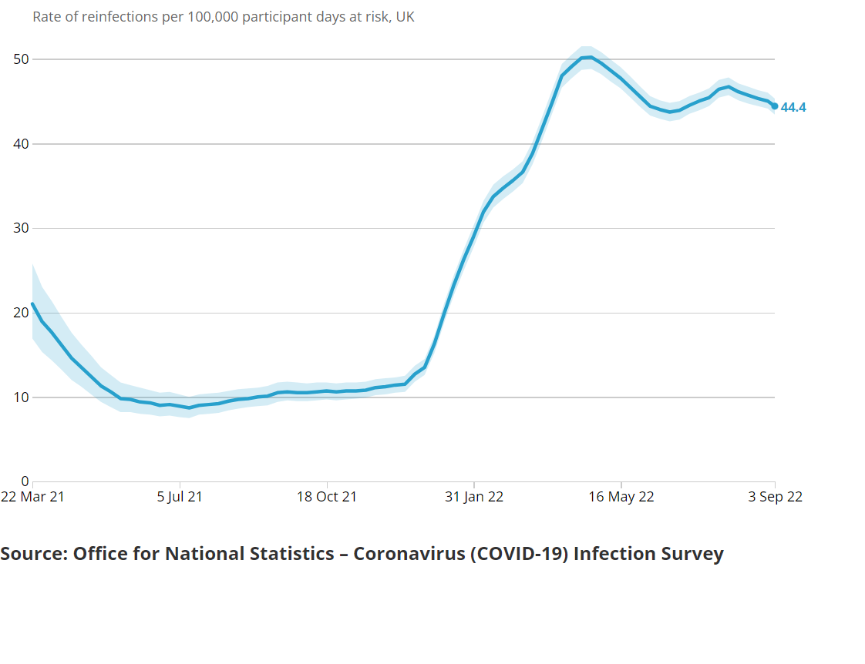The image size is (865, 664).
Task: Click the 5 Jul 21 date label
Action: (x=180, y=497)
